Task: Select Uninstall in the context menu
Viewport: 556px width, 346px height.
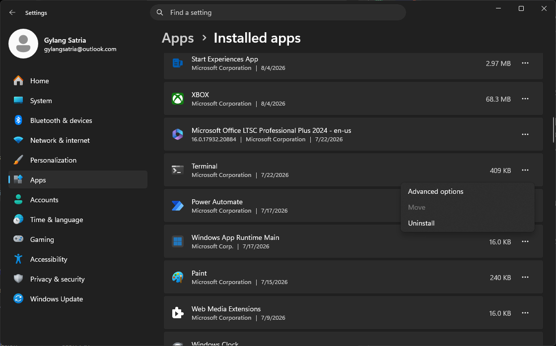Action: (x=467, y=223)
